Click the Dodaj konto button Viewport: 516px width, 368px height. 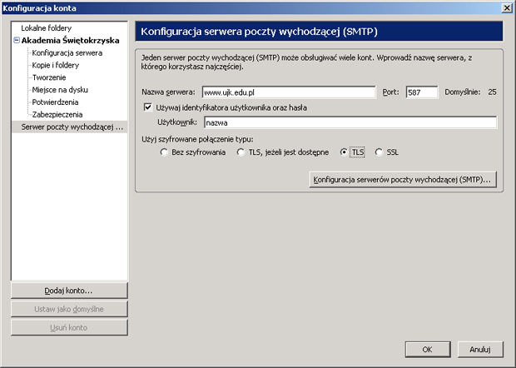point(69,291)
